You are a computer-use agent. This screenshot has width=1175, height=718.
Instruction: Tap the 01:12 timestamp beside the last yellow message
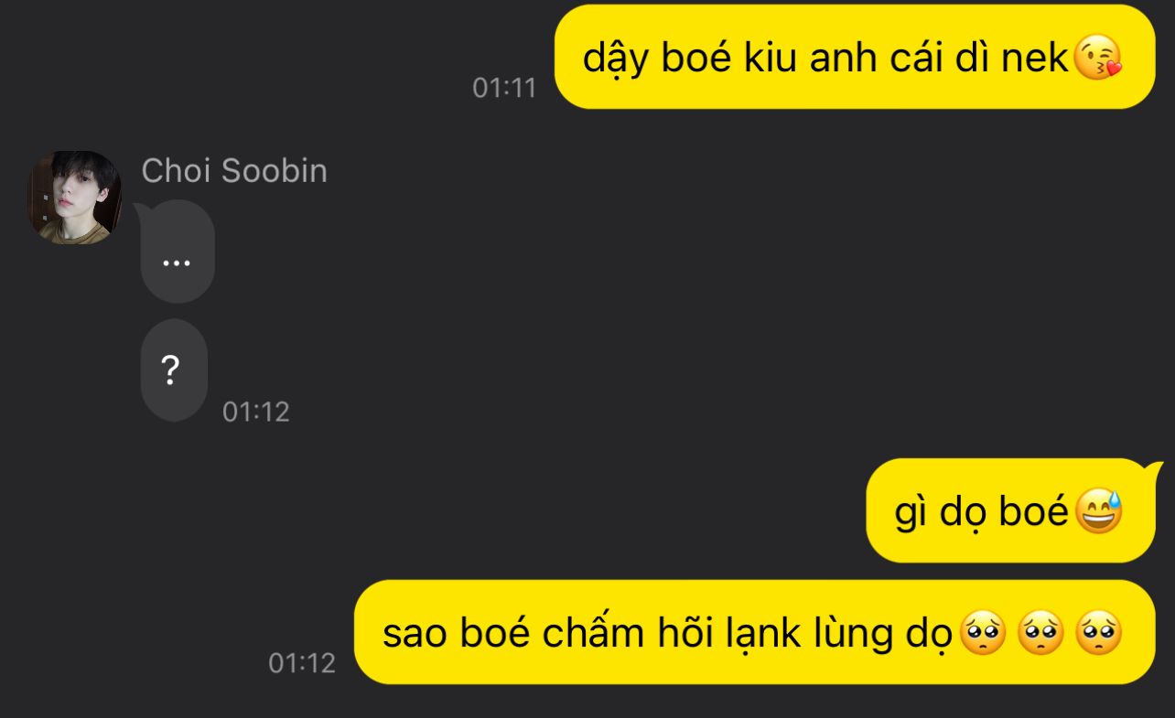(302, 663)
